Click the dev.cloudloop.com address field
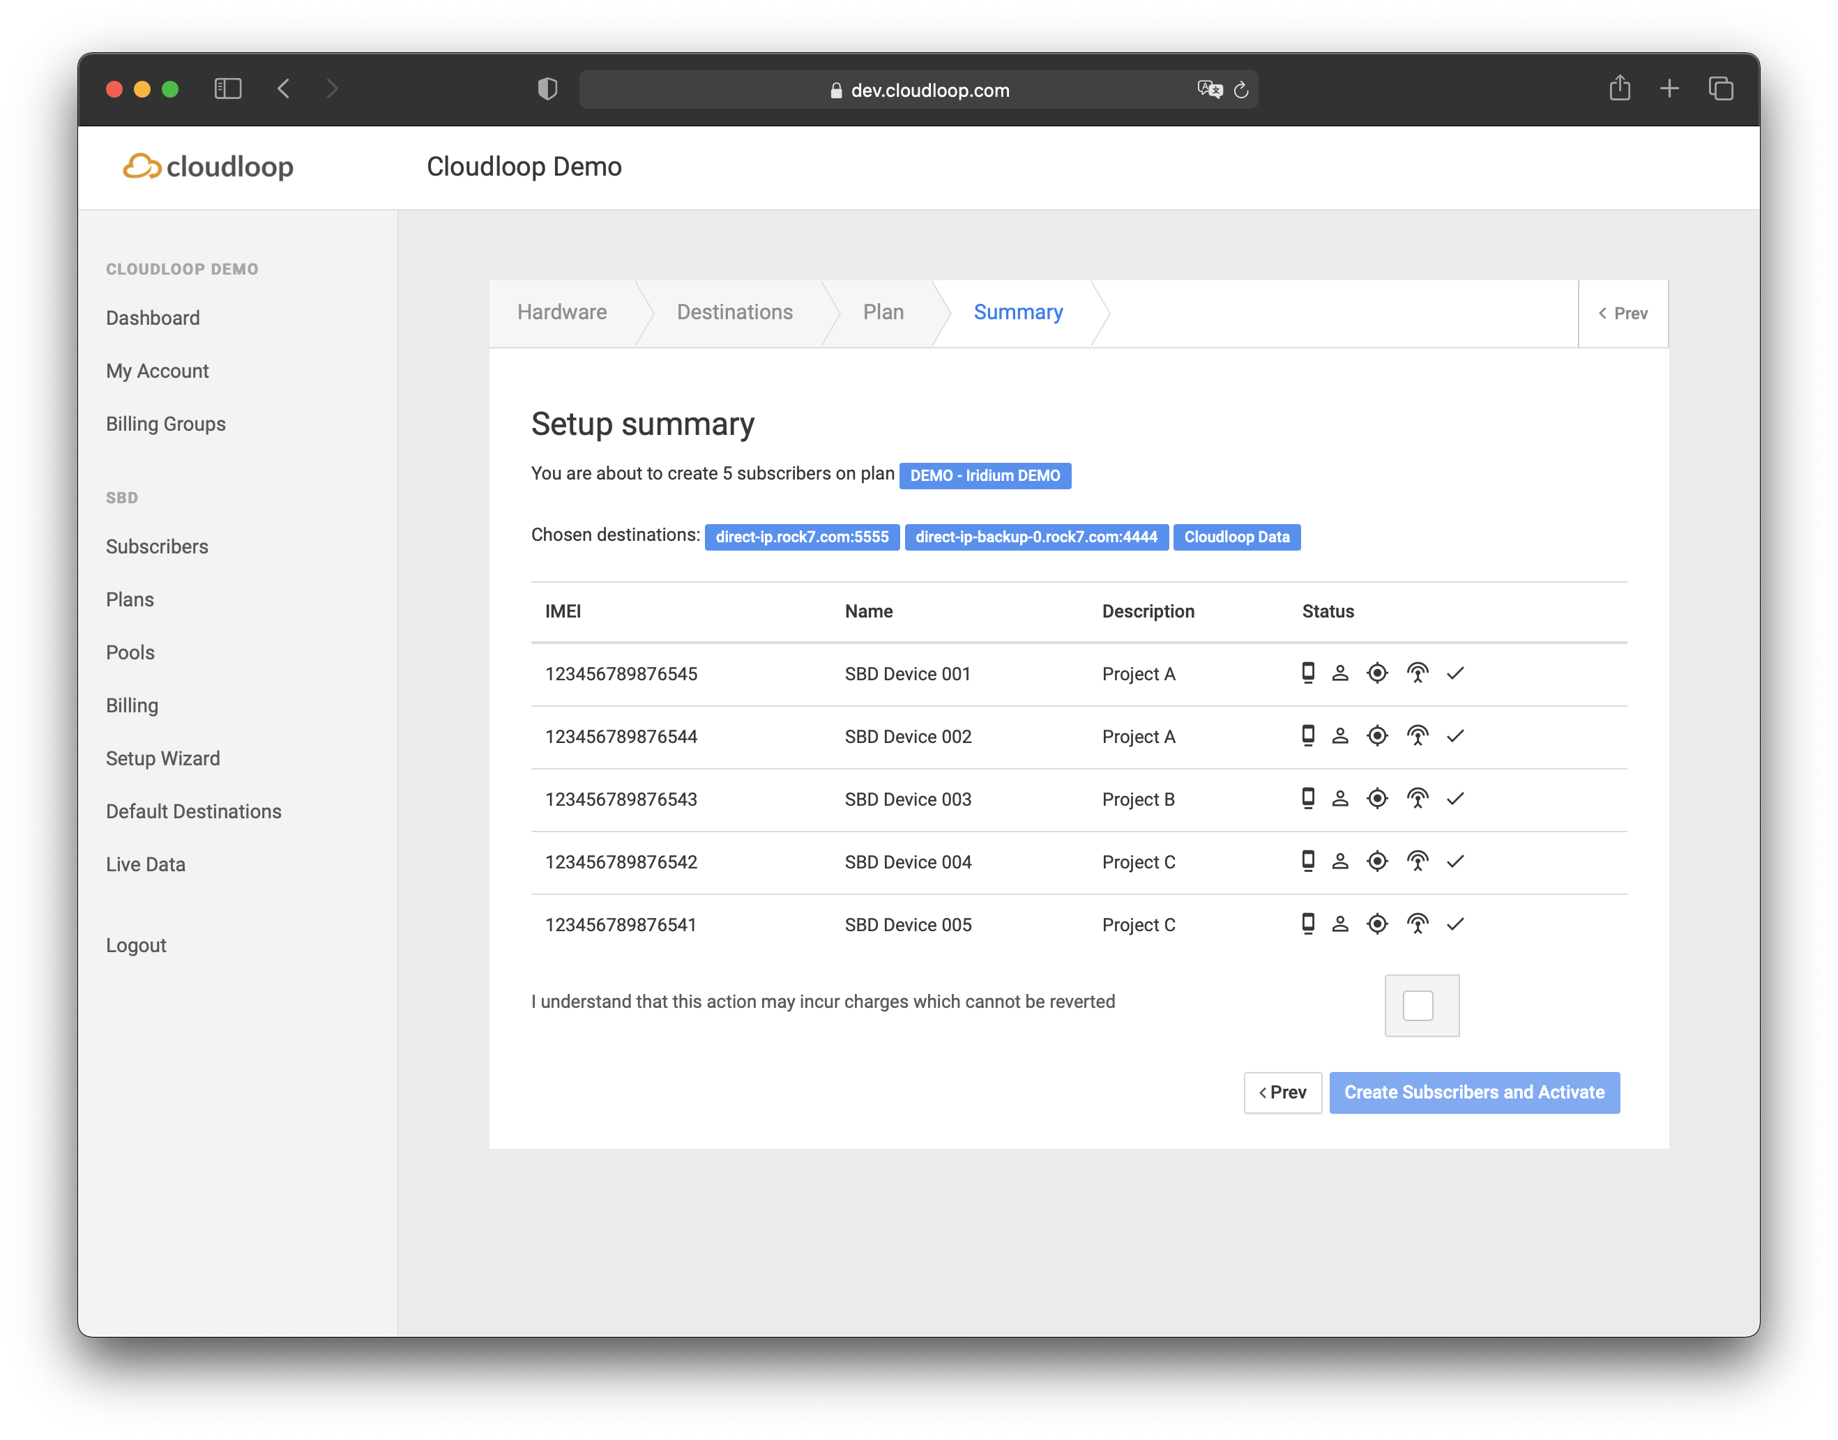Screen dimensions: 1838x1440 click(x=920, y=90)
